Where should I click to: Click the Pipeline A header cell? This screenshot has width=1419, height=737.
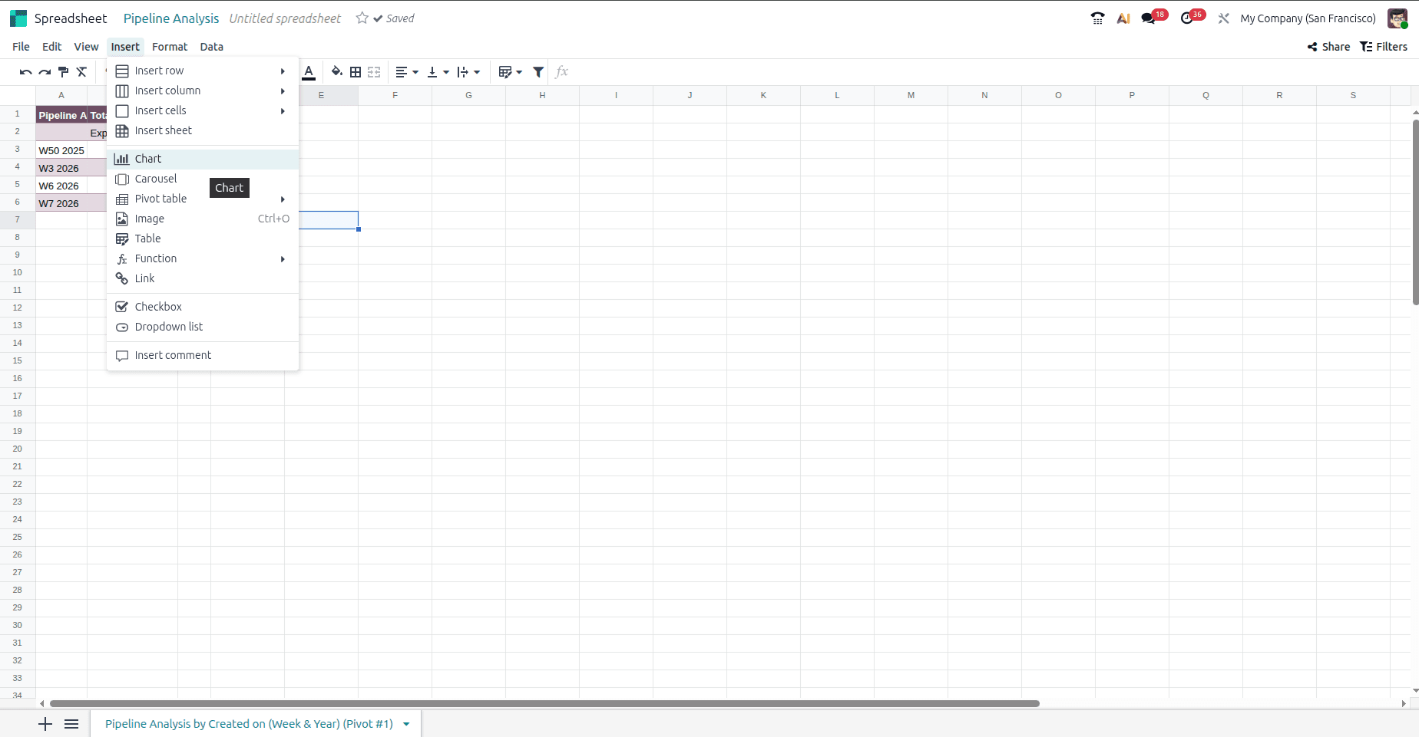click(x=61, y=115)
